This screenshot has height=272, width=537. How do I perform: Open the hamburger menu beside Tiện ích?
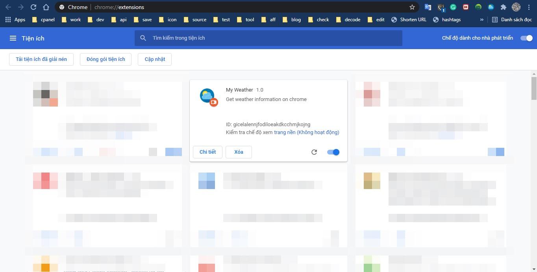coord(13,38)
